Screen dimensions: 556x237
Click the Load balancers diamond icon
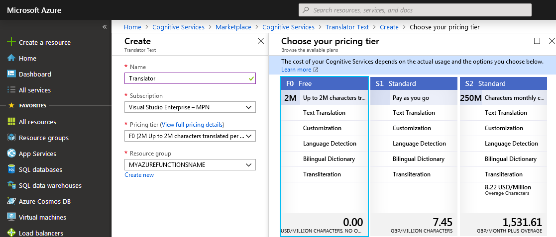point(11,233)
